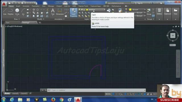This screenshot has height=102, width=182.
Task: Click the search keyword input box
Action: tap(119, 3)
